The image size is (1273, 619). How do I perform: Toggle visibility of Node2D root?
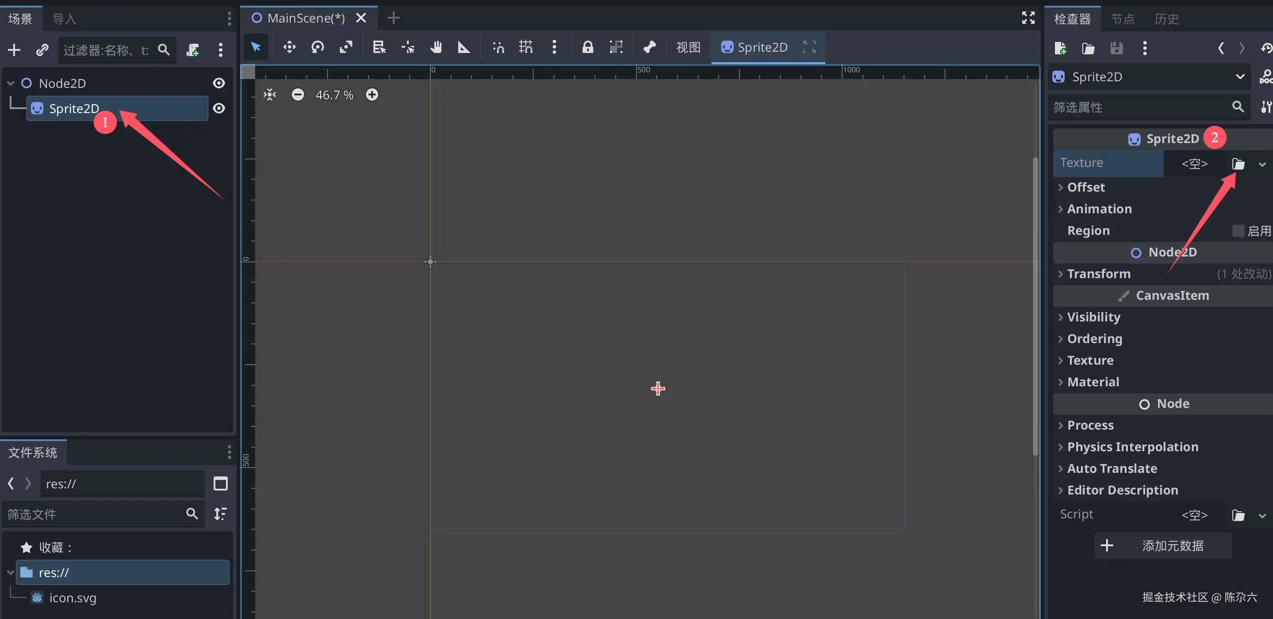[x=219, y=83]
